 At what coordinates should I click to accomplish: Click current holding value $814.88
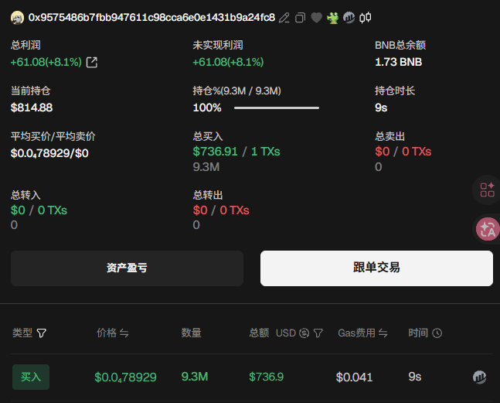[32, 108]
